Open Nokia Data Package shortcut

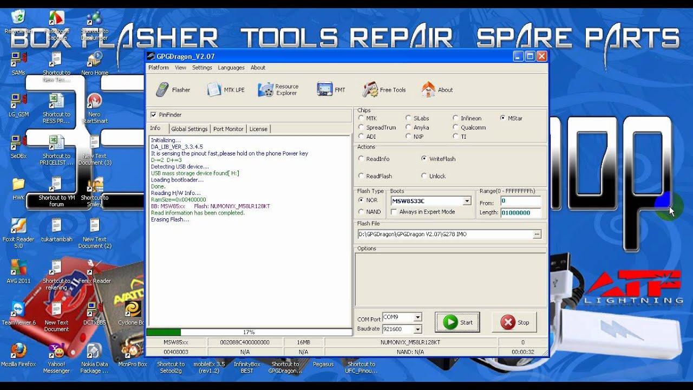pyautogui.click(x=94, y=358)
